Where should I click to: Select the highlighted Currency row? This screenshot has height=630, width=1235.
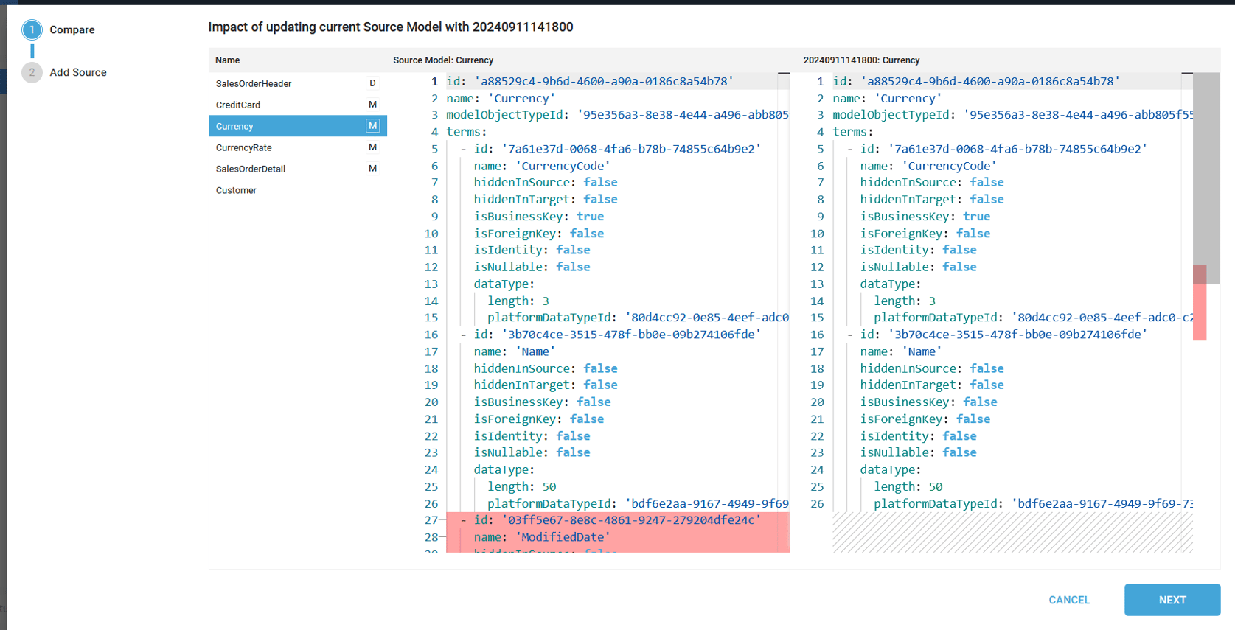point(298,126)
